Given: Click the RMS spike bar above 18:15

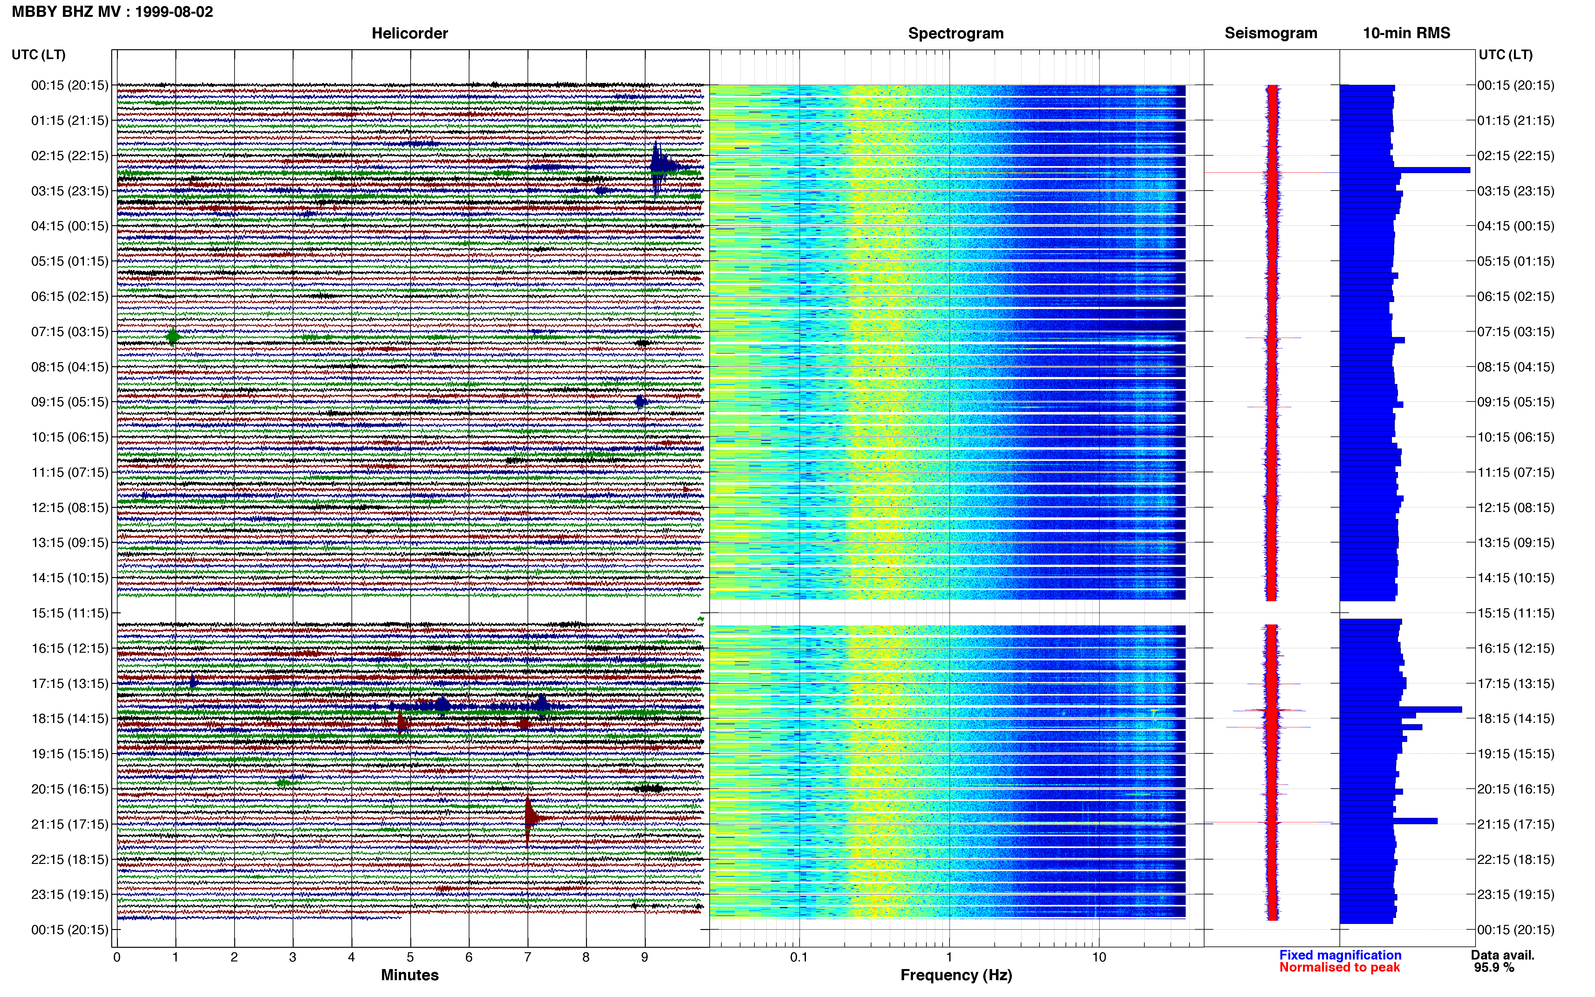Looking at the screenshot, I should 1401,710.
